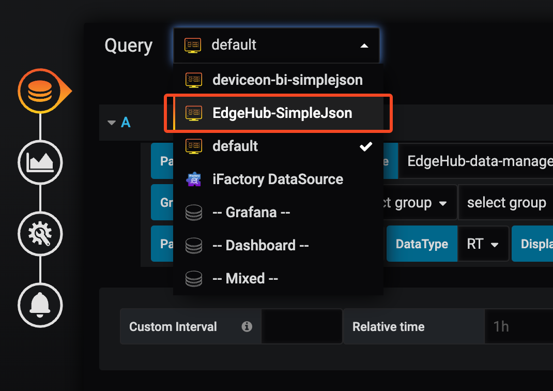Screen dimensions: 553x391
Task: Collapse the datasource dropdown via caret arrow
Action: [364, 46]
